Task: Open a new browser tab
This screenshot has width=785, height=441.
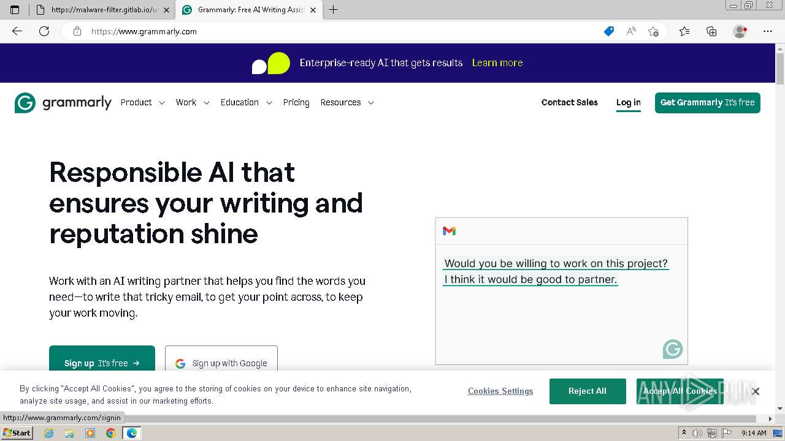Action: click(334, 10)
